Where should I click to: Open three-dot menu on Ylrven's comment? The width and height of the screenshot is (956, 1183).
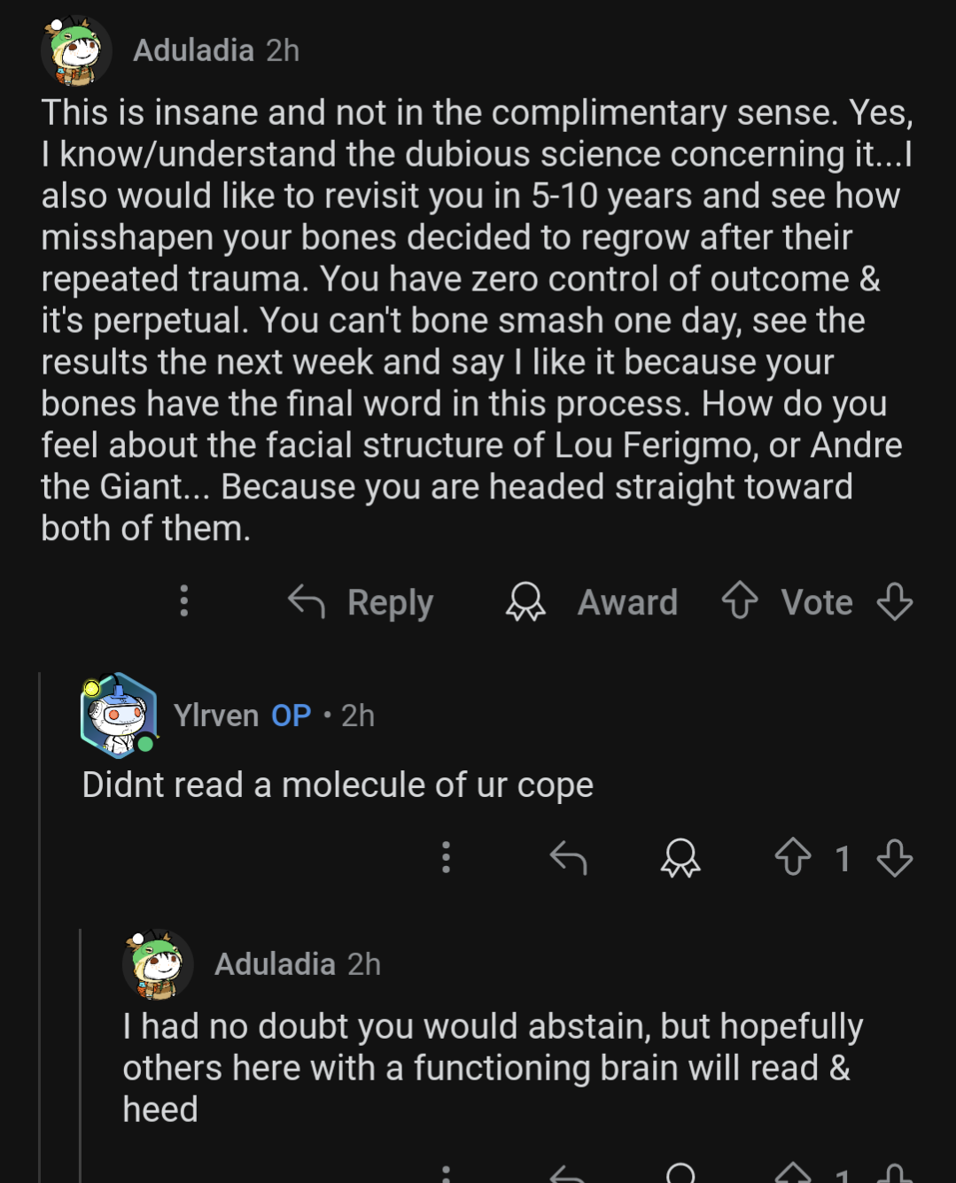(446, 857)
